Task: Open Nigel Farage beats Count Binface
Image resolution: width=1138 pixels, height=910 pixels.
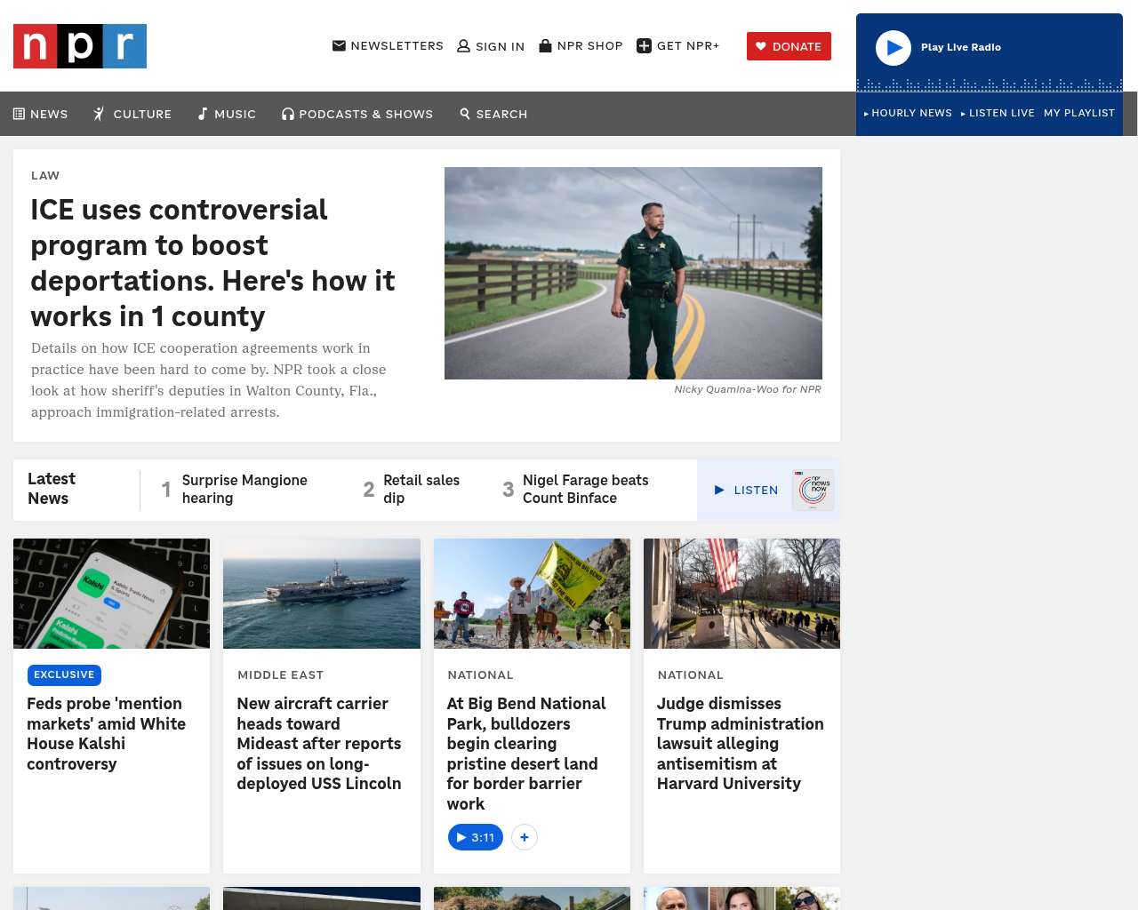Action: [x=586, y=489]
